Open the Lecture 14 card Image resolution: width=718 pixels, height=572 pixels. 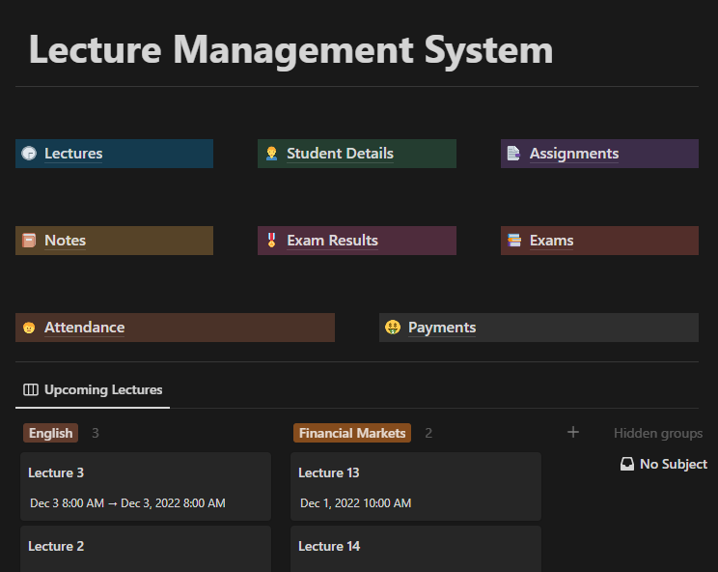tap(415, 547)
